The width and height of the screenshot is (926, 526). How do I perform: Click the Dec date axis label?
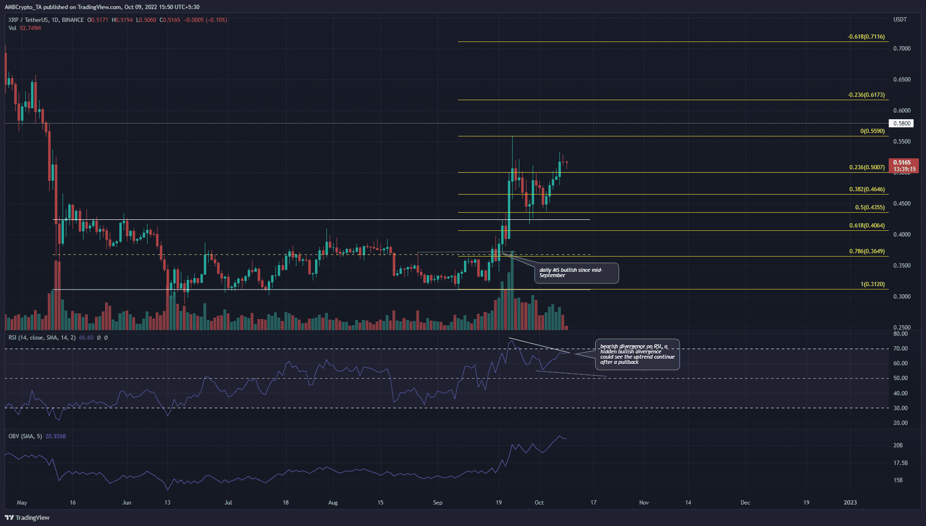(x=745, y=503)
